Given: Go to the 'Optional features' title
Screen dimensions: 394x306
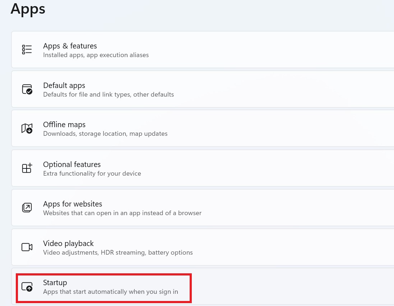Looking at the screenshot, I should click(72, 164).
